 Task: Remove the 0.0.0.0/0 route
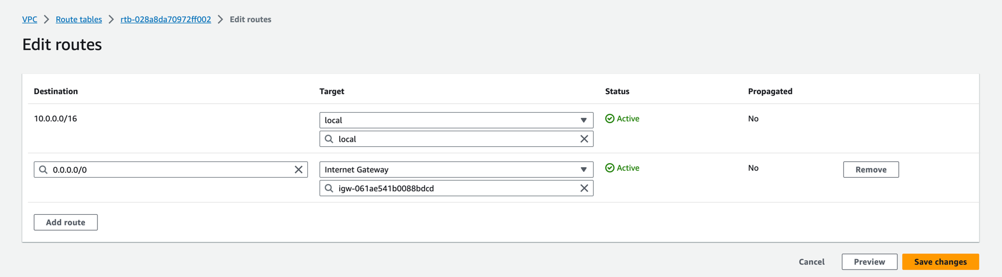pos(870,170)
